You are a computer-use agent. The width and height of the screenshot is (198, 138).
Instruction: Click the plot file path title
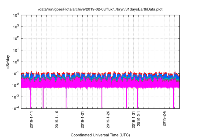click(100, 9)
